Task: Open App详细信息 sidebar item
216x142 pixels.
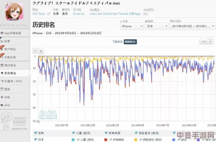Action: coord(15,33)
